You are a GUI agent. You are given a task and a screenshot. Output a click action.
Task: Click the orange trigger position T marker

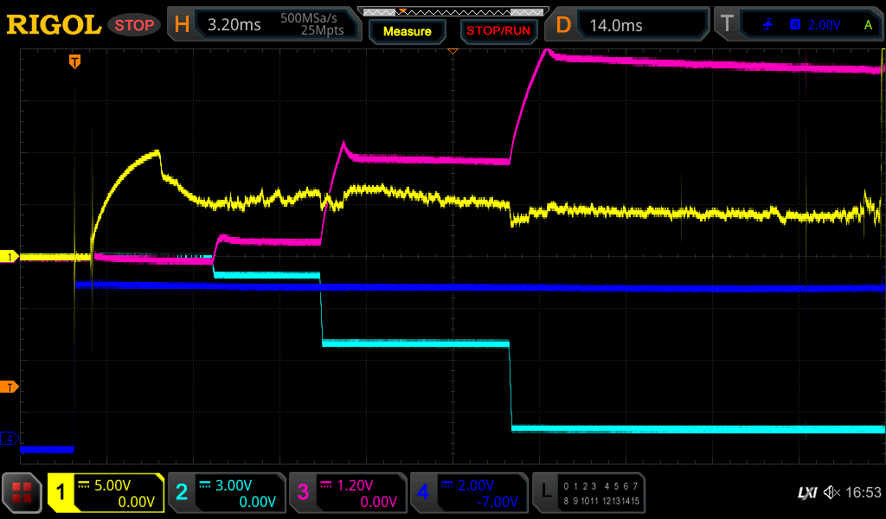tap(75, 61)
